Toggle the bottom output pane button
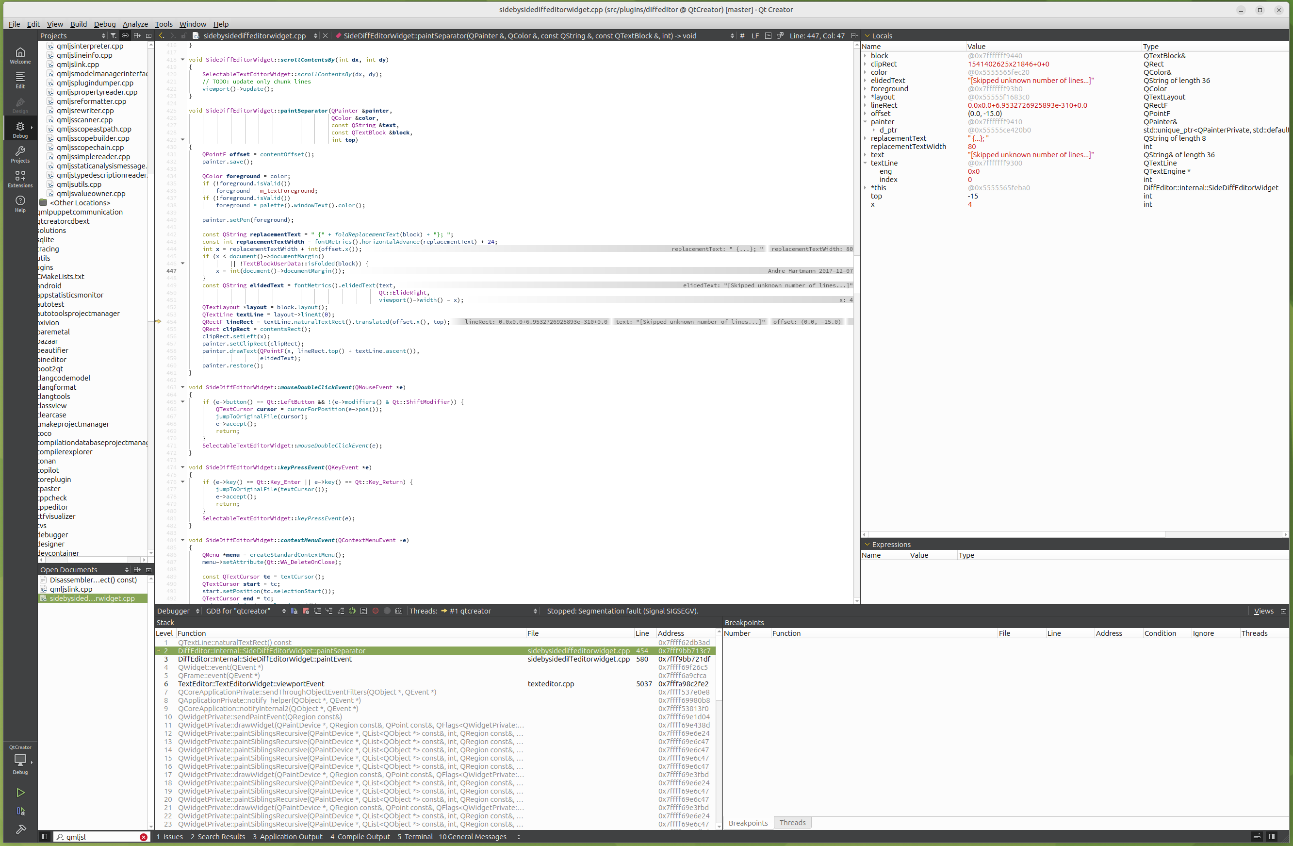This screenshot has height=846, width=1293. coord(1257,837)
